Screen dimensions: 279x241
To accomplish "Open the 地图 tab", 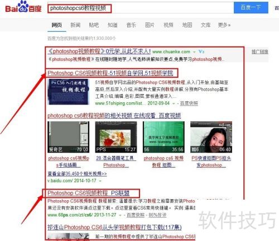I will click(187, 25).
